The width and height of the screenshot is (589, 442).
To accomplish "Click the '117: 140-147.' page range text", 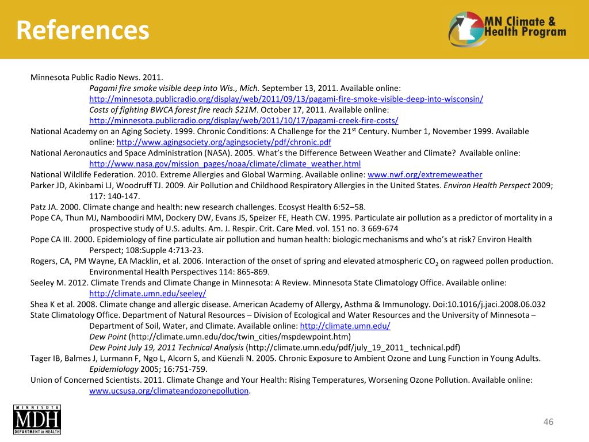I will coord(114,197).
